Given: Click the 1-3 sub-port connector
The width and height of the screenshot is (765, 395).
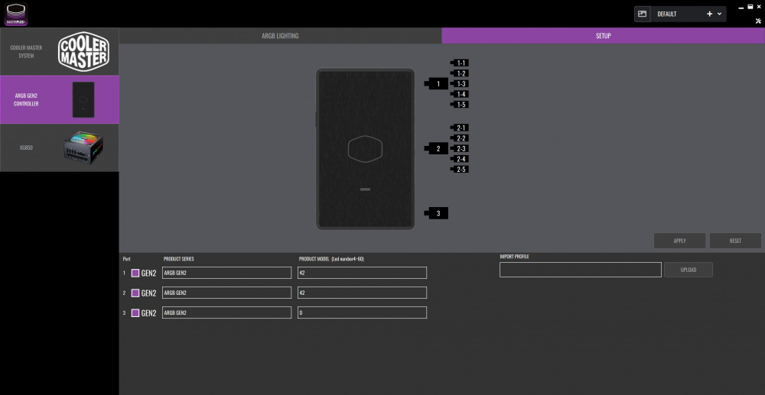Looking at the screenshot, I should click(x=460, y=84).
